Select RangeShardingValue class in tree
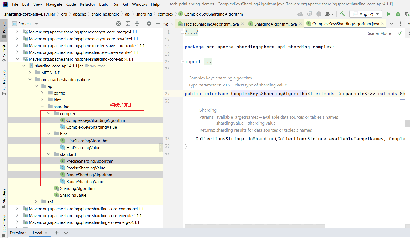The width and height of the screenshot is (410, 238). click(x=85, y=181)
